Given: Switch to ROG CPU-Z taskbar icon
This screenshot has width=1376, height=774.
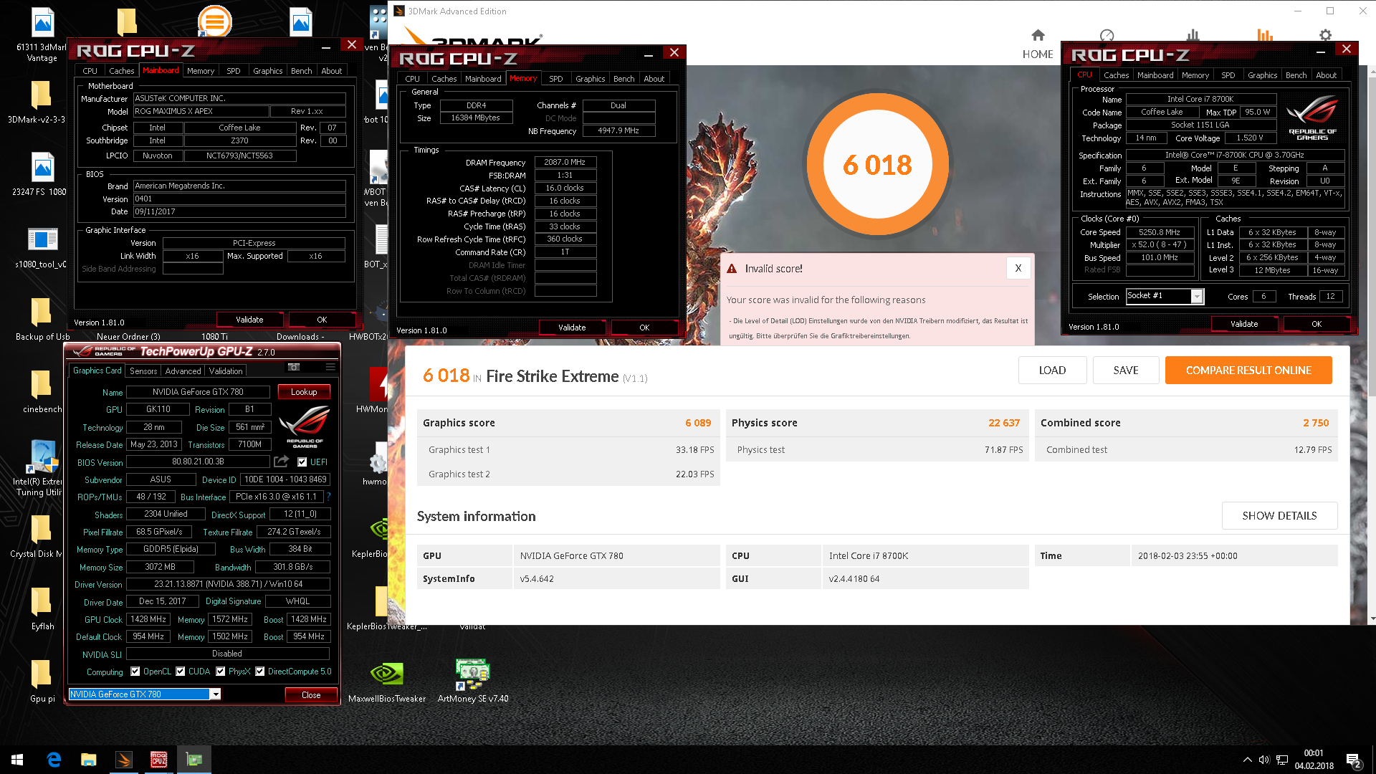Looking at the screenshot, I should [159, 760].
